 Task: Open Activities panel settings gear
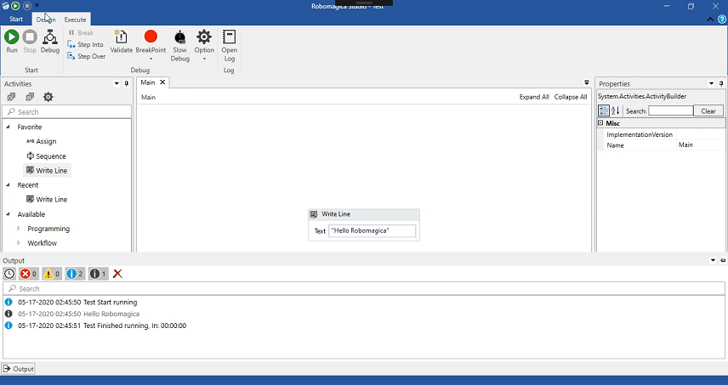48,97
